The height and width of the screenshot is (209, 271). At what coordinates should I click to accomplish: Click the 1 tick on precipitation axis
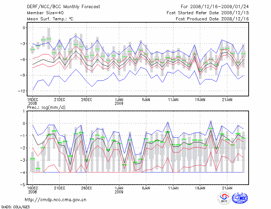[x=24, y=111]
